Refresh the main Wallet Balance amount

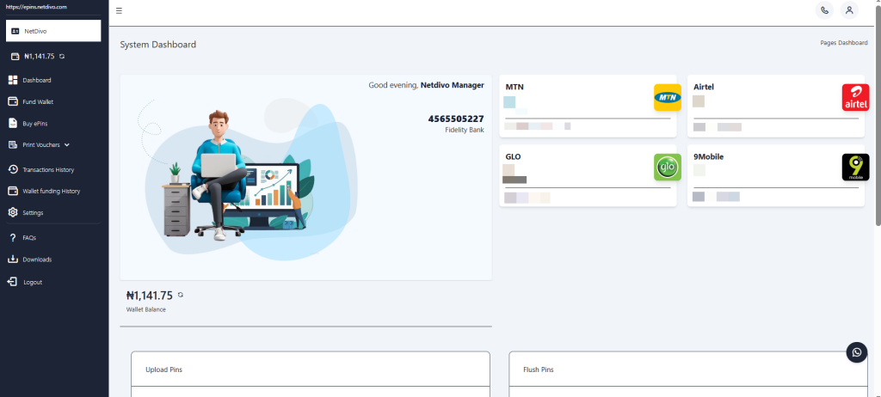pos(181,295)
